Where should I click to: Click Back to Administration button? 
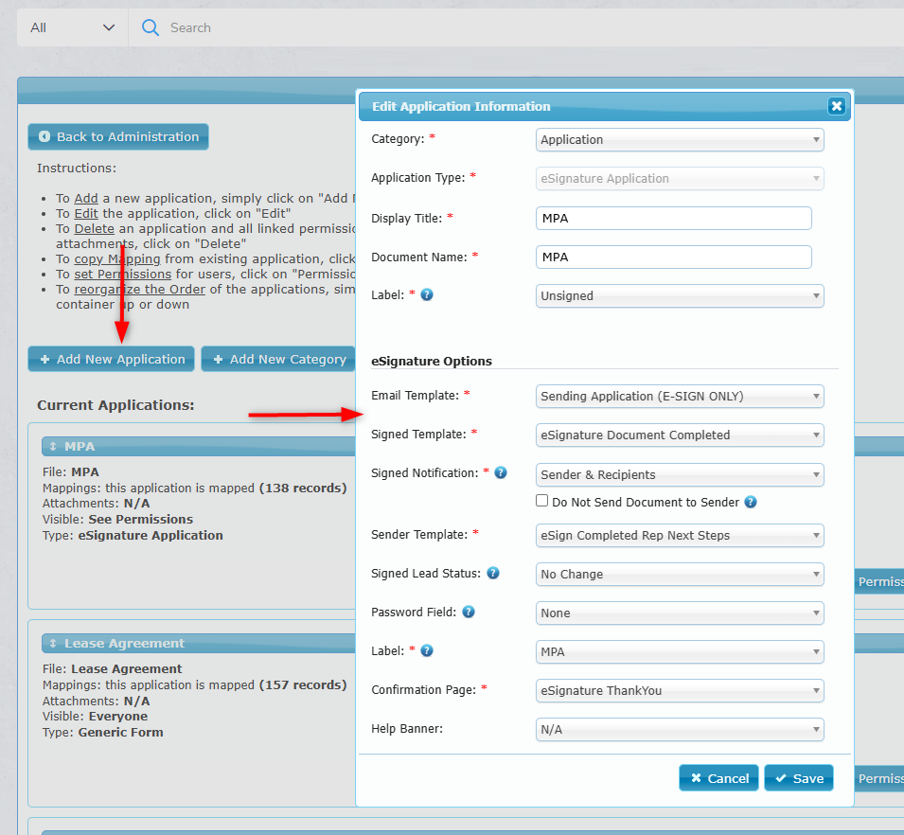118,136
